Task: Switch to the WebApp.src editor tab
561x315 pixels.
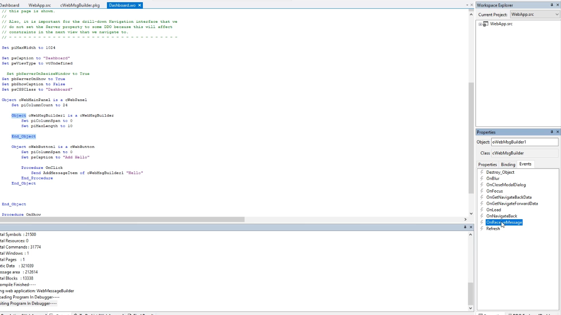Action: click(39, 5)
